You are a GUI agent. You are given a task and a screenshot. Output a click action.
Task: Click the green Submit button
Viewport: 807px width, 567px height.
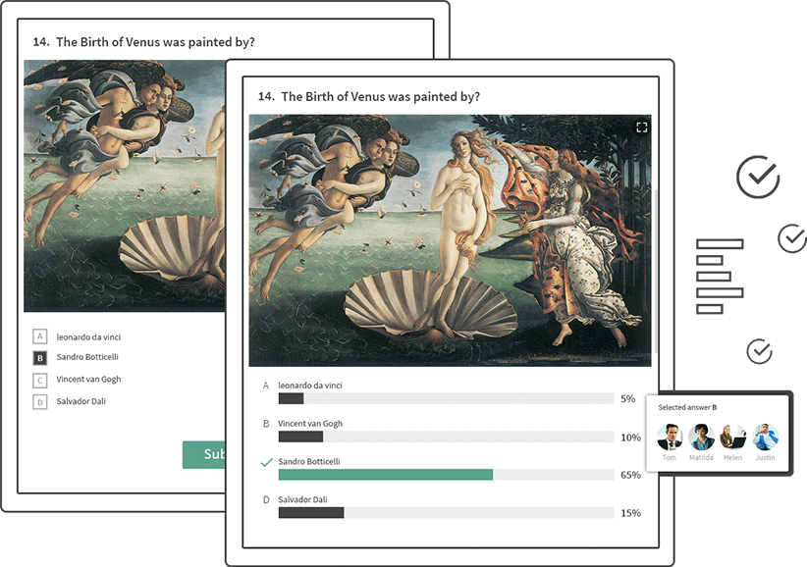204,454
